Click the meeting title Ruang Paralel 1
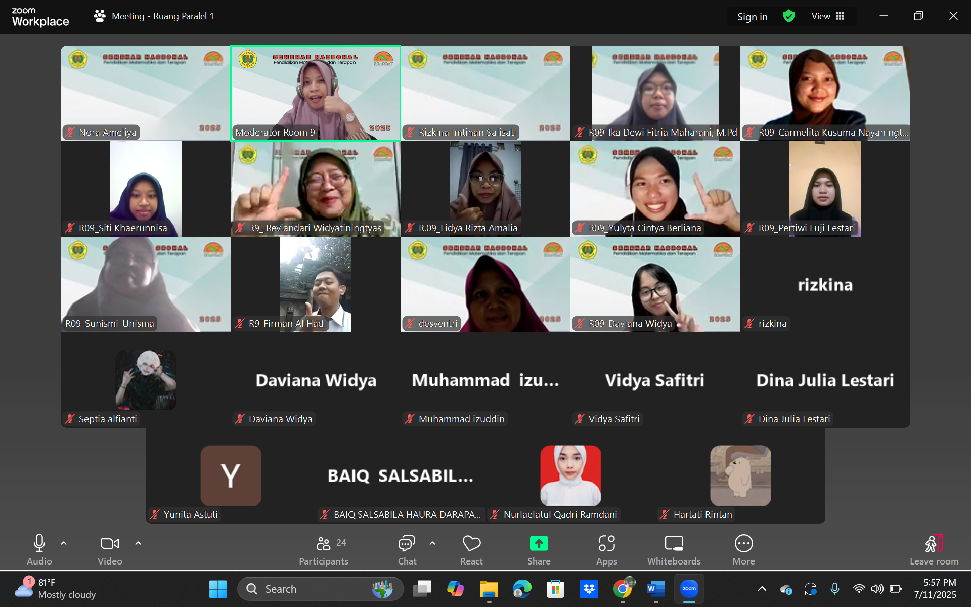971x607 pixels. click(x=163, y=16)
